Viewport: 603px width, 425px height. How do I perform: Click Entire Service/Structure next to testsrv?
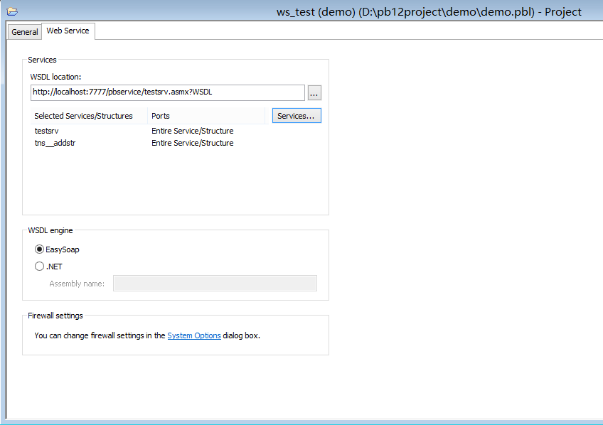[x=191, y=131]
